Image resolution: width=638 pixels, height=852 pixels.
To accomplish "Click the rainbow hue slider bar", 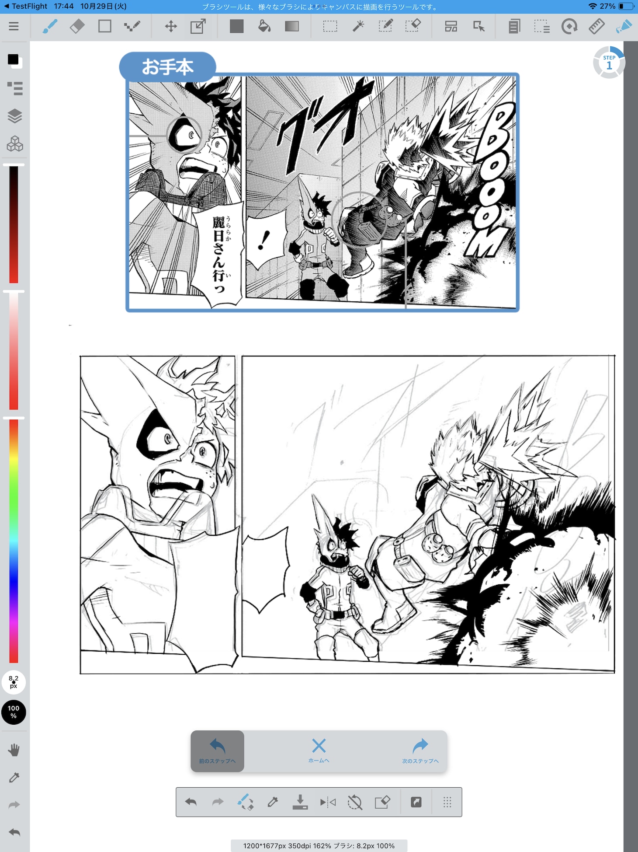I will pyautogui.click(x=14, y=540).
